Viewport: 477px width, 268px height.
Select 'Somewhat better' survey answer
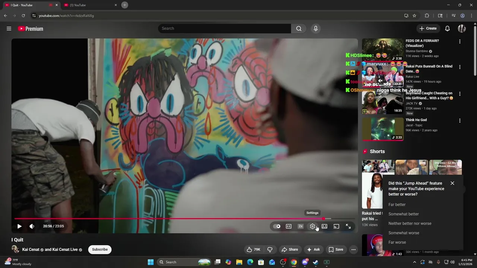404,214
